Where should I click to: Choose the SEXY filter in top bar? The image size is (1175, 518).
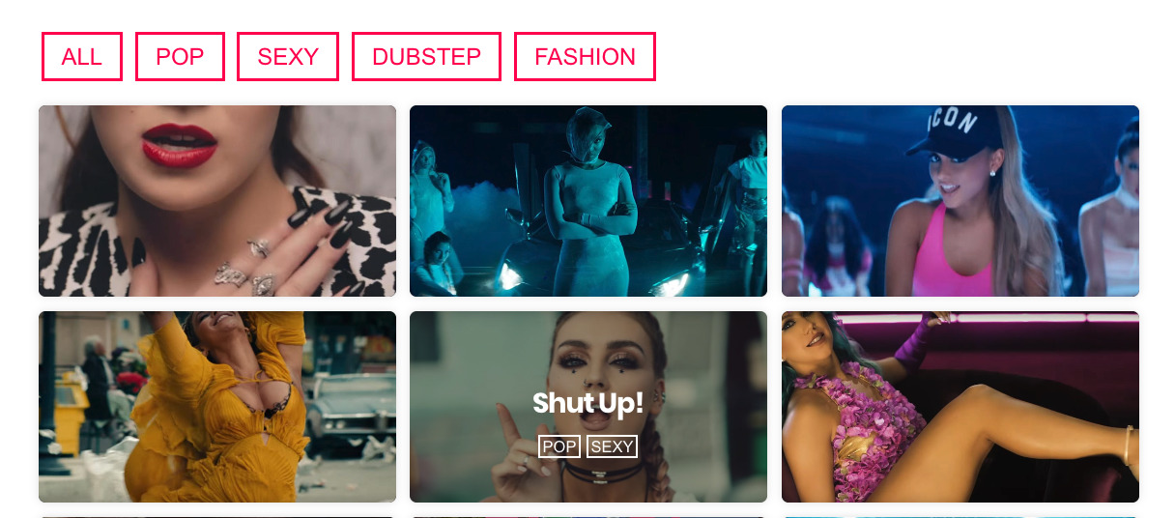[x=288, y=57]
